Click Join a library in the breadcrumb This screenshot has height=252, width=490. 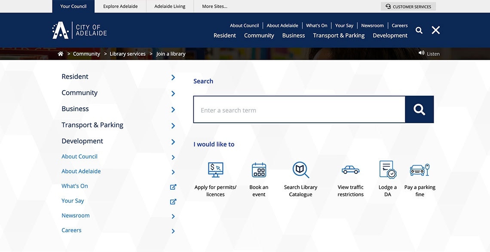tap(171, 54)
